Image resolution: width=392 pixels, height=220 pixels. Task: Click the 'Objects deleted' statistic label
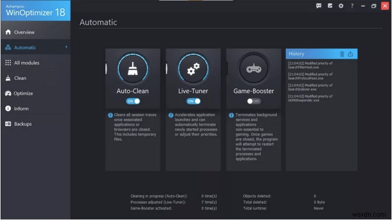pyautogui.click(x=257, y=196)
